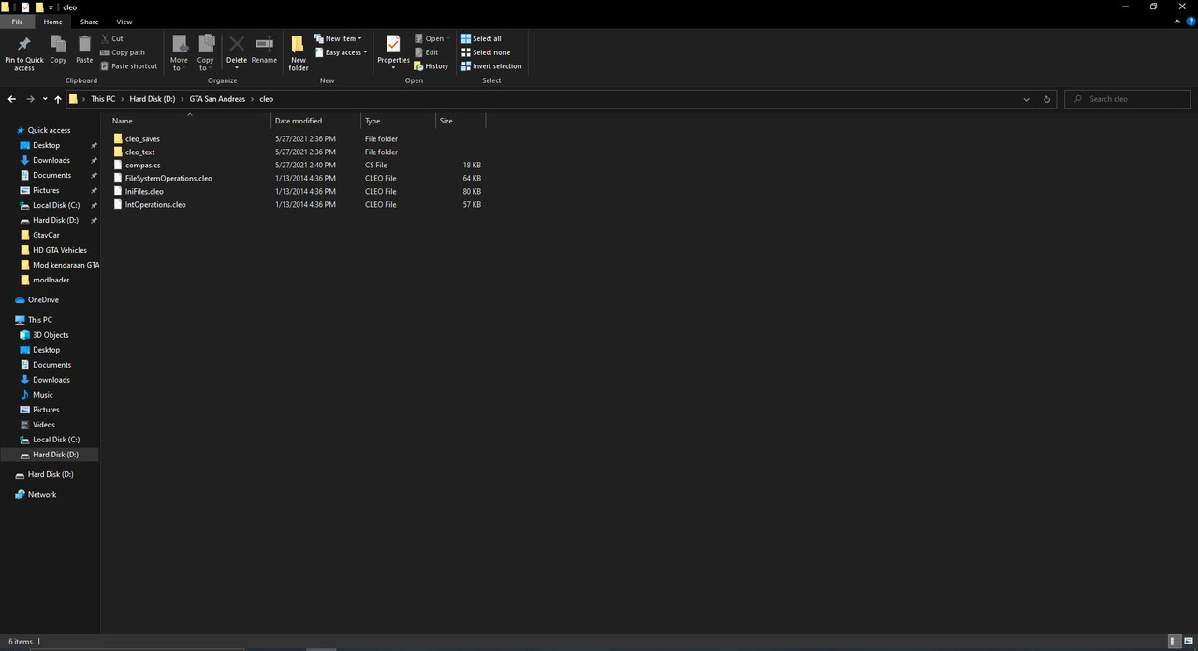Open the cleo_saves folder icon
The width and height of the screenshot is (1198, 651).
pyautogui.click(x=118, y=138)
